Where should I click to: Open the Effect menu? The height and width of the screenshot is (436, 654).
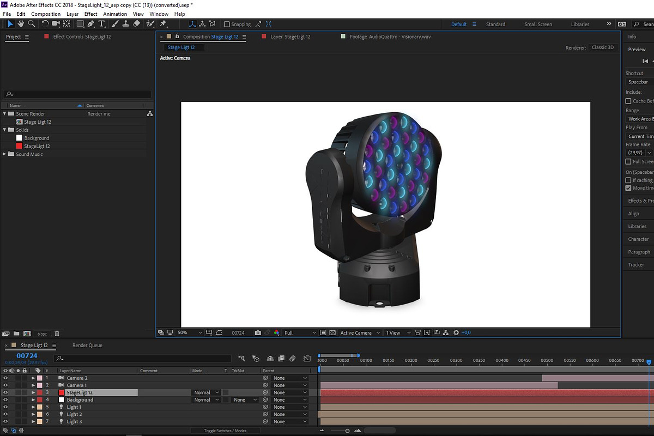tap(91, 14)
